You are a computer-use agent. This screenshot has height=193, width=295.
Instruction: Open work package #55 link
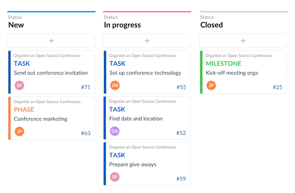(181, 87)
